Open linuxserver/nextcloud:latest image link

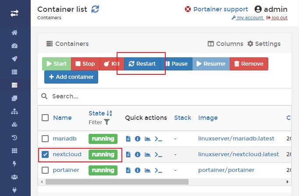coord(238,154)
